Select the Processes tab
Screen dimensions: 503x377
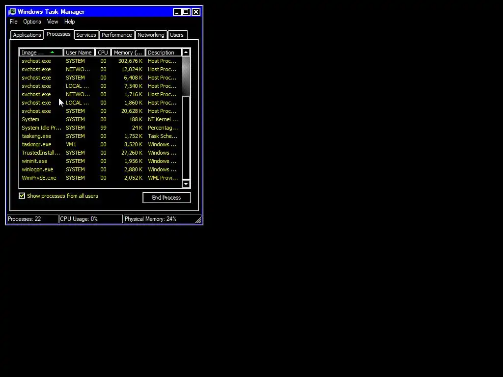coord(58,34)
